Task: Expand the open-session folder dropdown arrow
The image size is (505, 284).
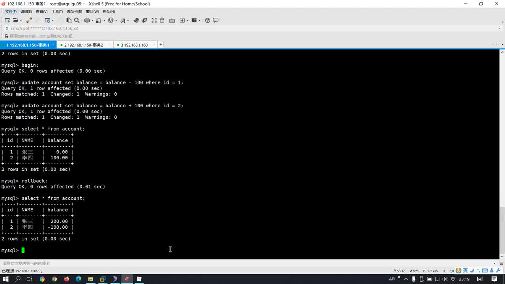Action: tap(21, 21)
